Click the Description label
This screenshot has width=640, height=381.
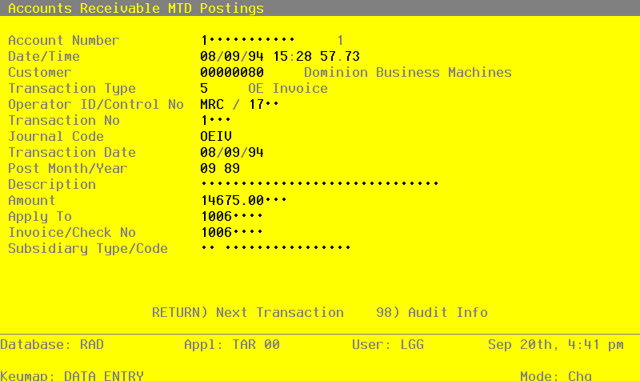(52, 184)
